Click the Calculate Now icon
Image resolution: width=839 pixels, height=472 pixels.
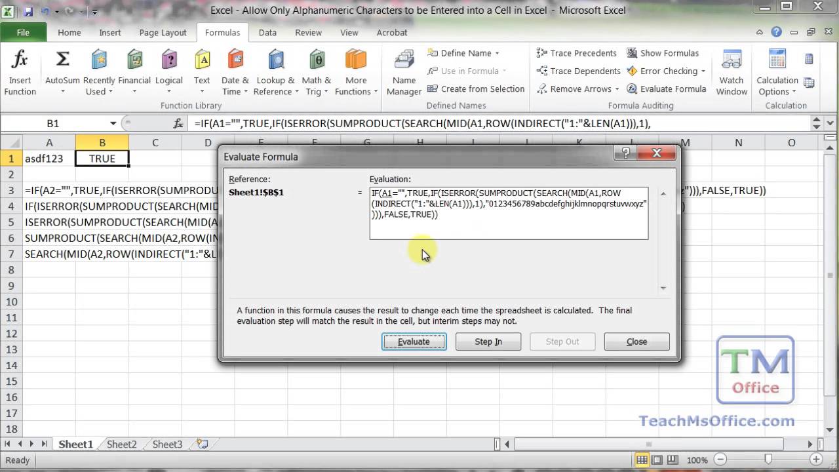(809, 60)
